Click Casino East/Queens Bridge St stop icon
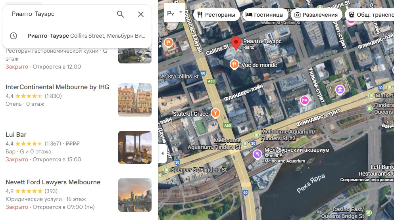This screenshot has height=220, width=394. [x=369, y=213]
